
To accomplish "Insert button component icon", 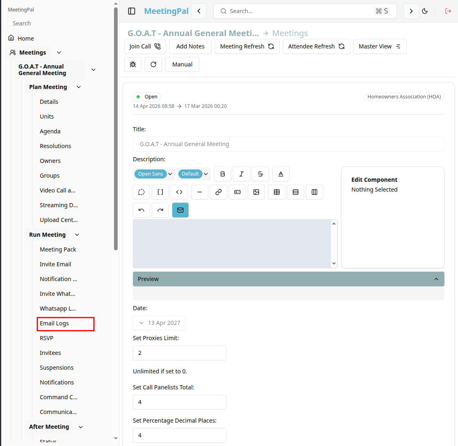I will pos(237,192).
